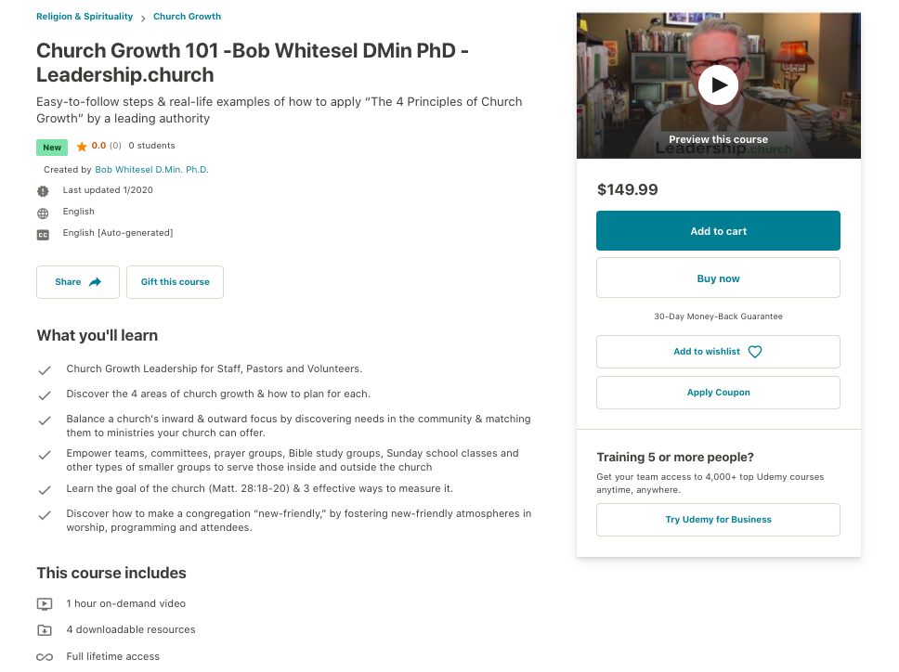Click the checkmark beside Church Growth Leadership
This screenshot has height=672, width=899.
coord(44,370)
